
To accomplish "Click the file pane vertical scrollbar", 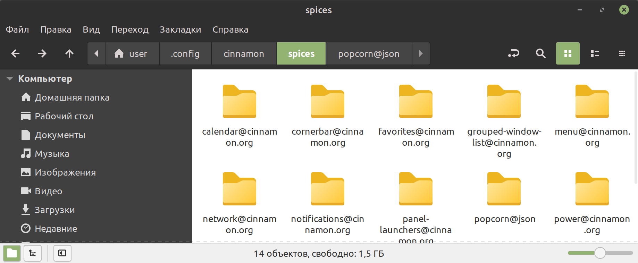I will click(636, 127).
